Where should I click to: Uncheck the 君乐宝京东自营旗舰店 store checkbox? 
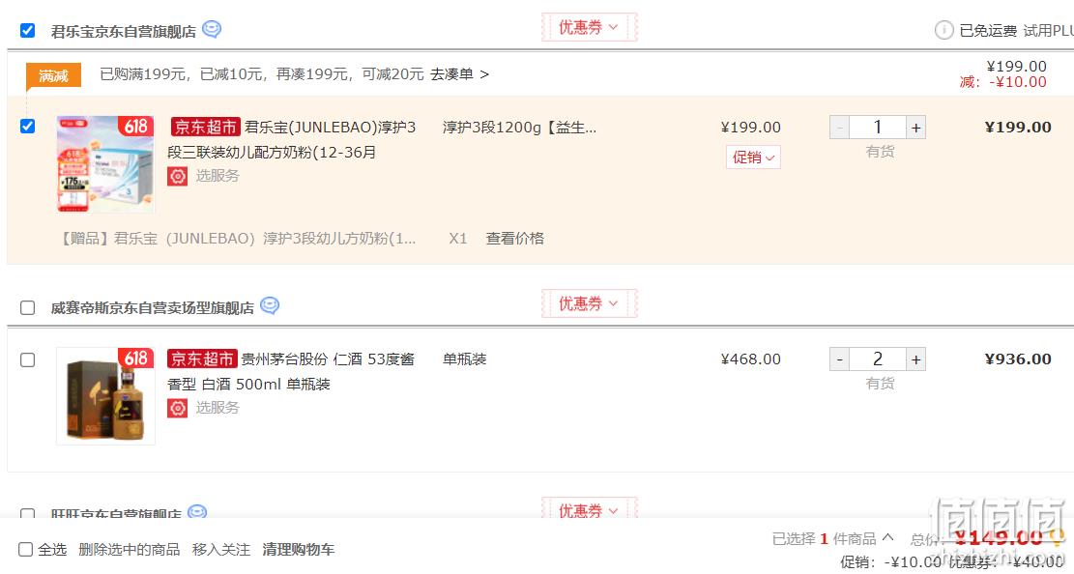click(x=27, y=31)
